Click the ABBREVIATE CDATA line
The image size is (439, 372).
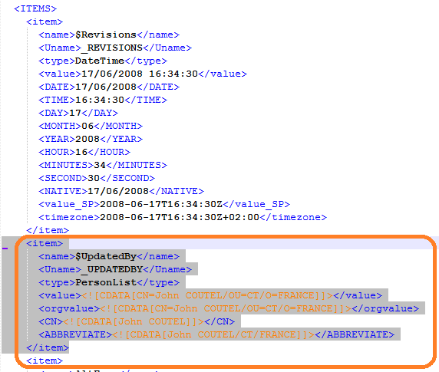point(216,334)
